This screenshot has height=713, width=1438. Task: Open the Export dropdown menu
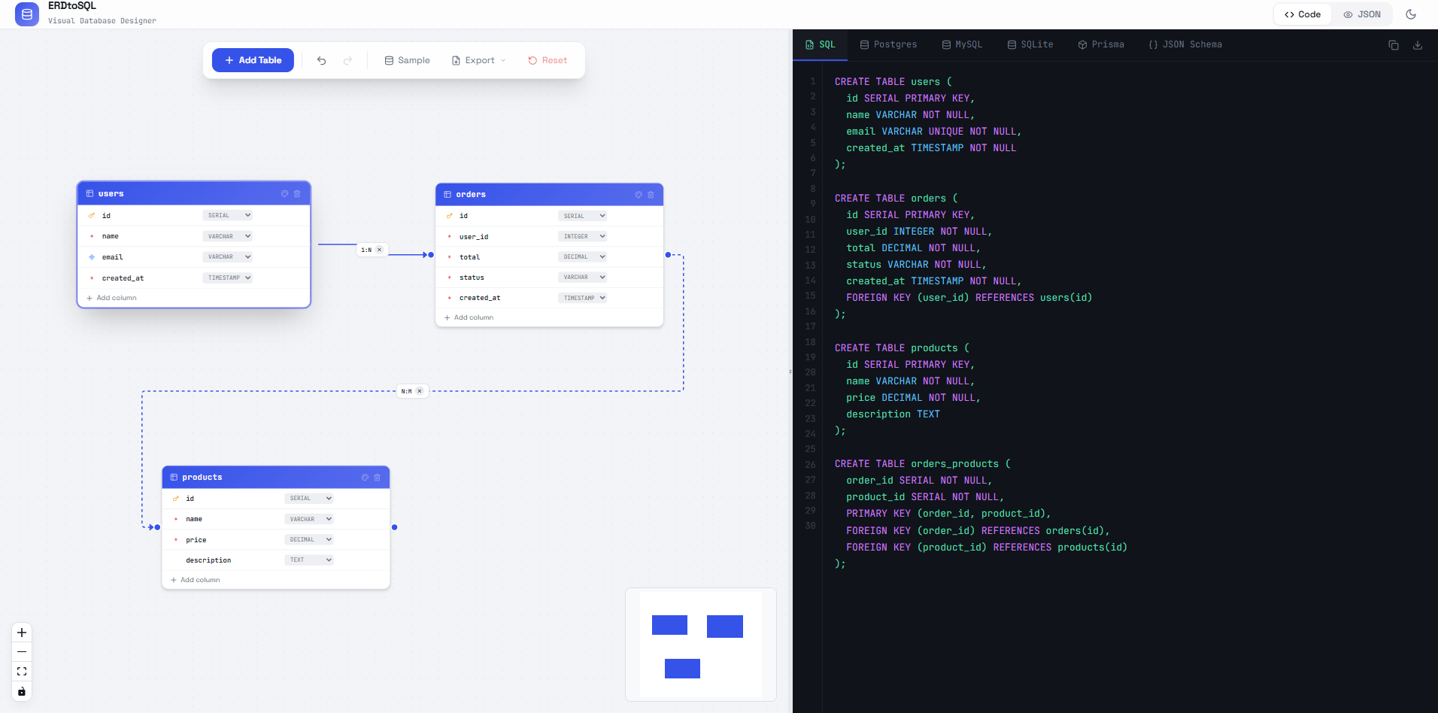pyautogui.click(x=478, y=60)
